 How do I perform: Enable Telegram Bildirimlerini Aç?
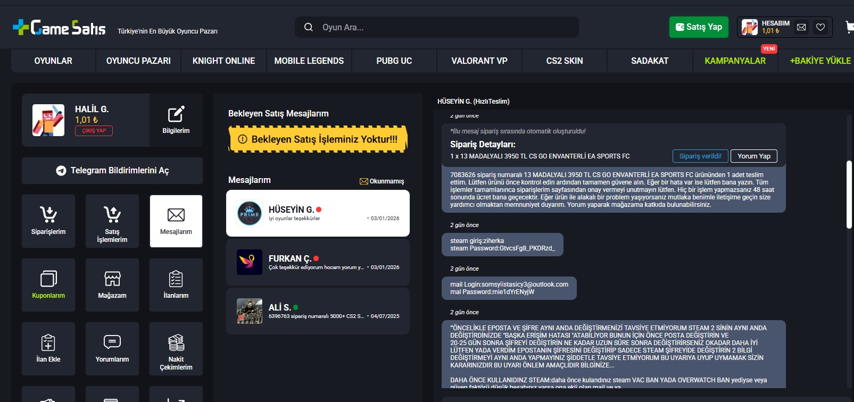click(x=112, y=171)
